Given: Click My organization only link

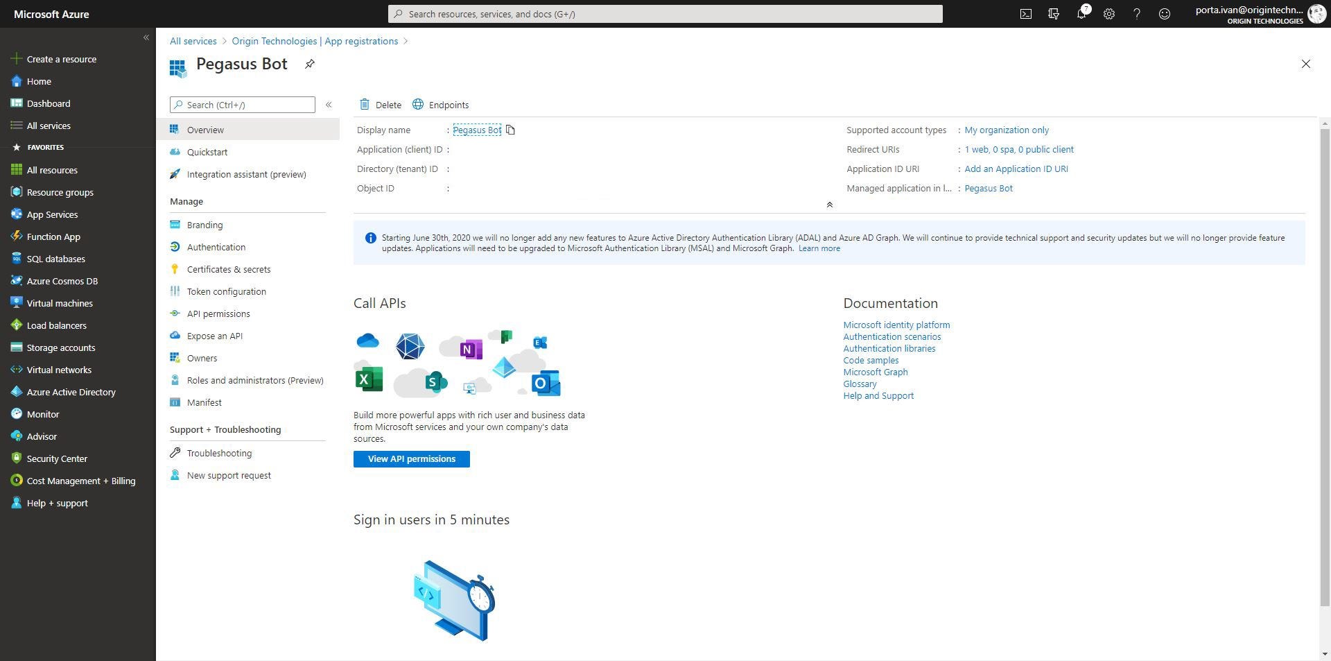Looking at the screenshot, I should click(1007, 130).
